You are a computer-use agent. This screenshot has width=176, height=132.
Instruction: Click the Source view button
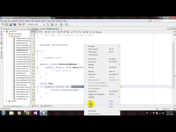click(x=34, y=32)
